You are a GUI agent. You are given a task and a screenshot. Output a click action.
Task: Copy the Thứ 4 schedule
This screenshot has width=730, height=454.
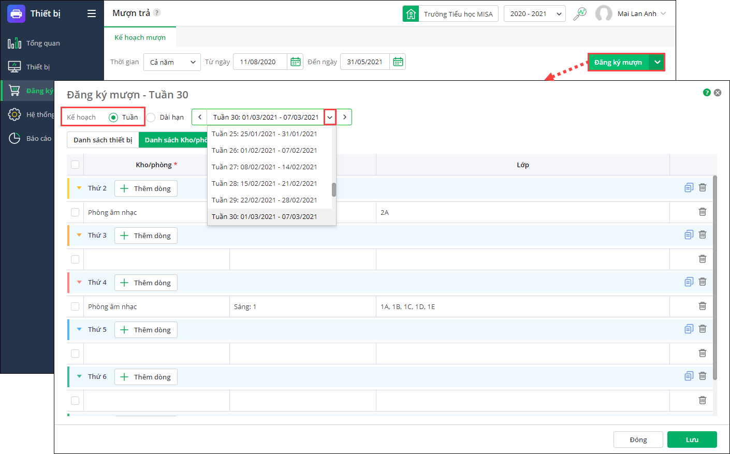(x=689, y=282)
